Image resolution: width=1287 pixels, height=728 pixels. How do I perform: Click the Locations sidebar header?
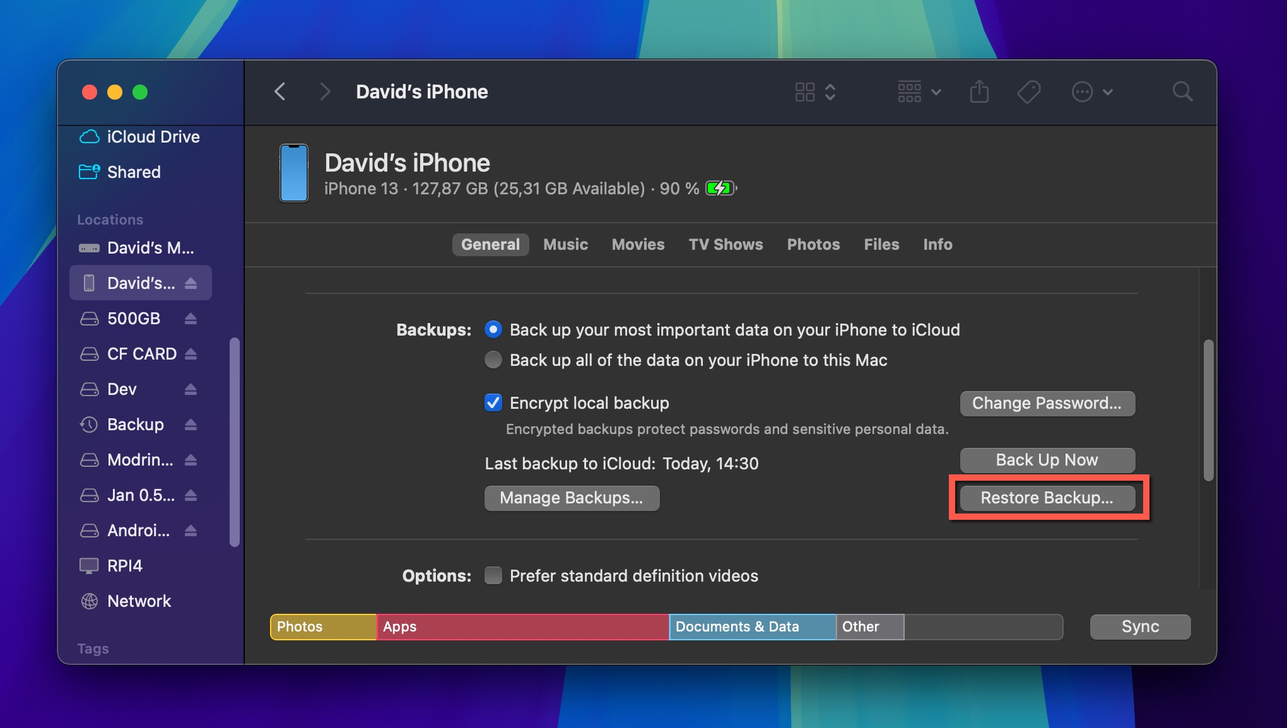pos(110,220)
